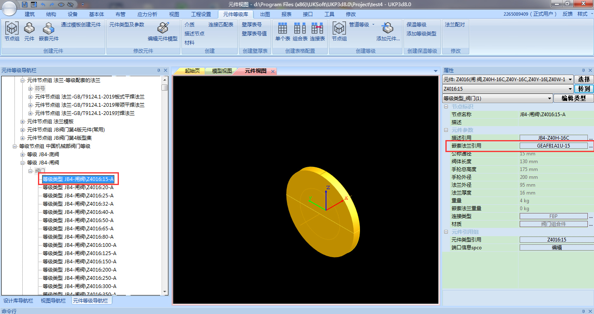This screenshot has width=594, height=314.
Task: Click the save icon in quick access toolbar
Action: point(25,4)
